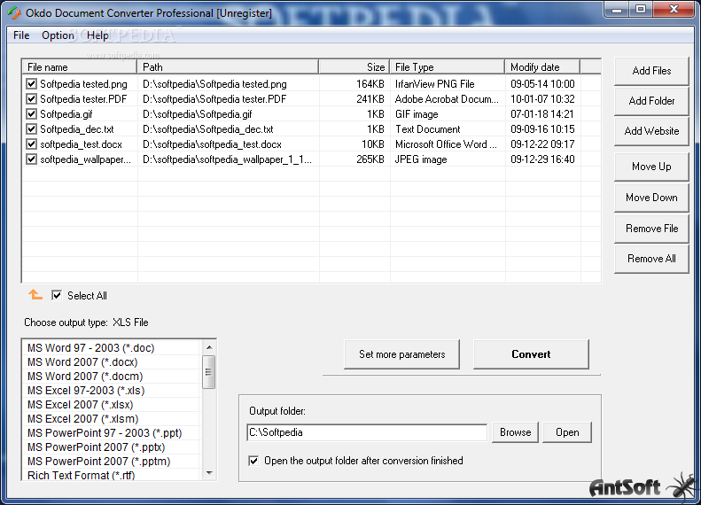Browse for the output folder
The image size is (701, 505).
coord(515,432)
